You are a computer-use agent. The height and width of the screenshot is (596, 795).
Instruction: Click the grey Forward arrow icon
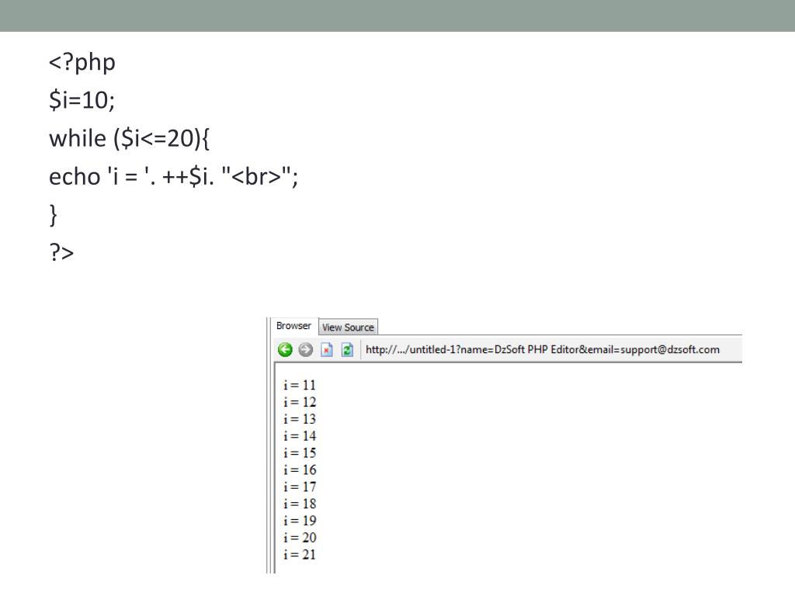[x=305, y=350]
